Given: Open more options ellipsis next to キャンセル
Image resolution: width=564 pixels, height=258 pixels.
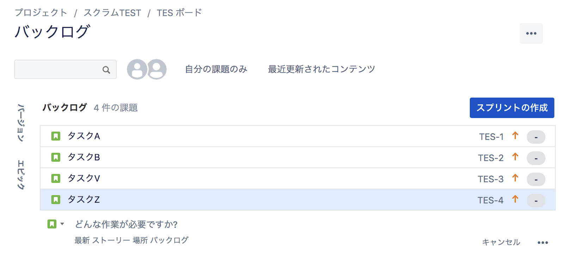Looking at the screenshot, I should (542, 242).
